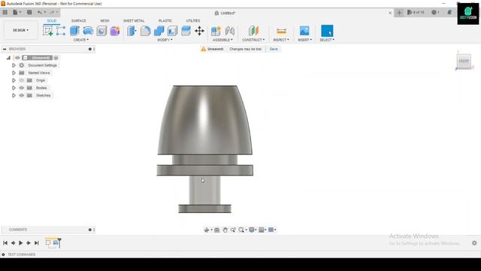Click the Save icon in top bar
481x271 pixels.
tap(29, 12)
